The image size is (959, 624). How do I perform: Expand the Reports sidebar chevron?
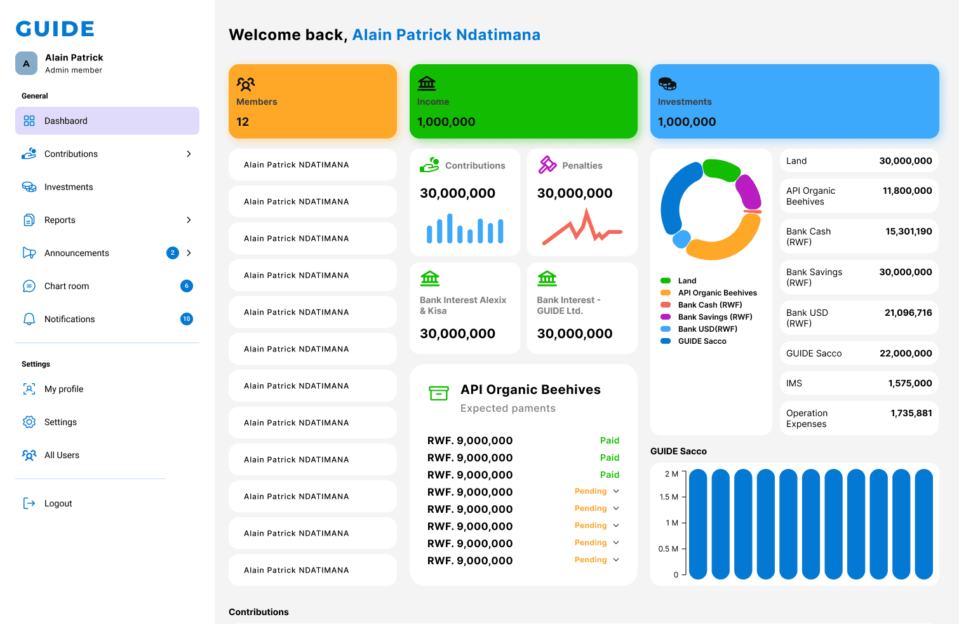[189, 220]
